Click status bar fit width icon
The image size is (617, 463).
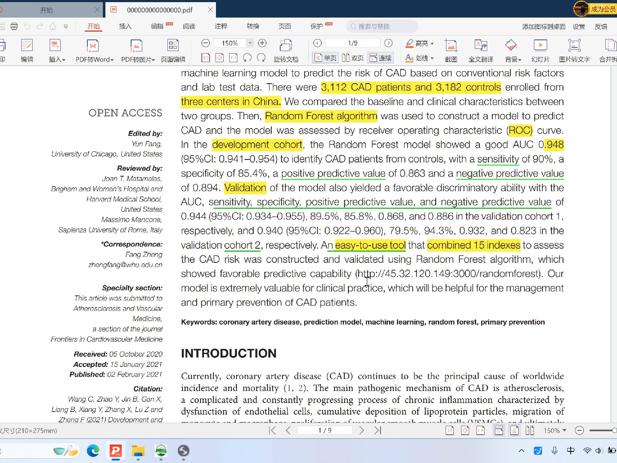pos(480,430)
